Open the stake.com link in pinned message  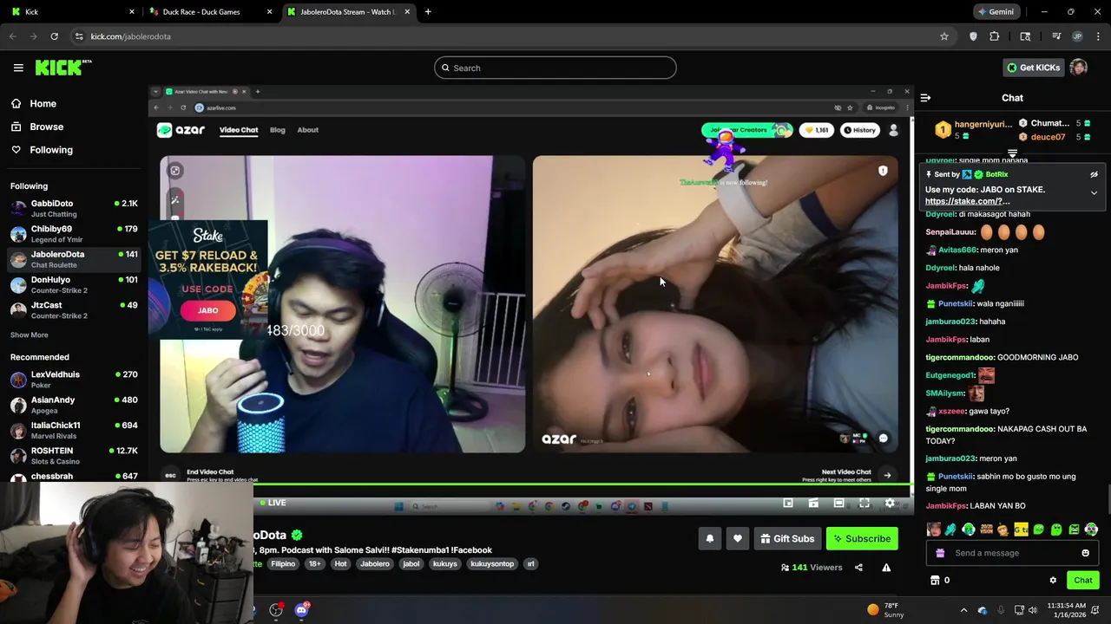pos(967,201)
